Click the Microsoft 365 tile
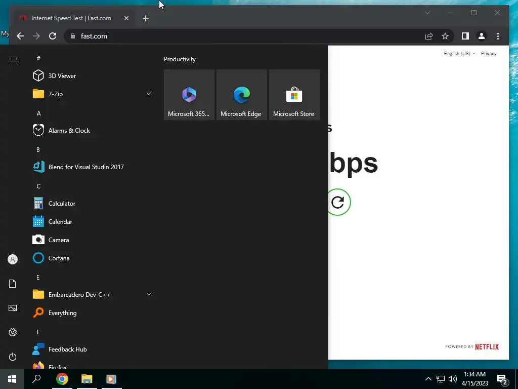This screenshot has height=389, width=518. tap(189, 95)
